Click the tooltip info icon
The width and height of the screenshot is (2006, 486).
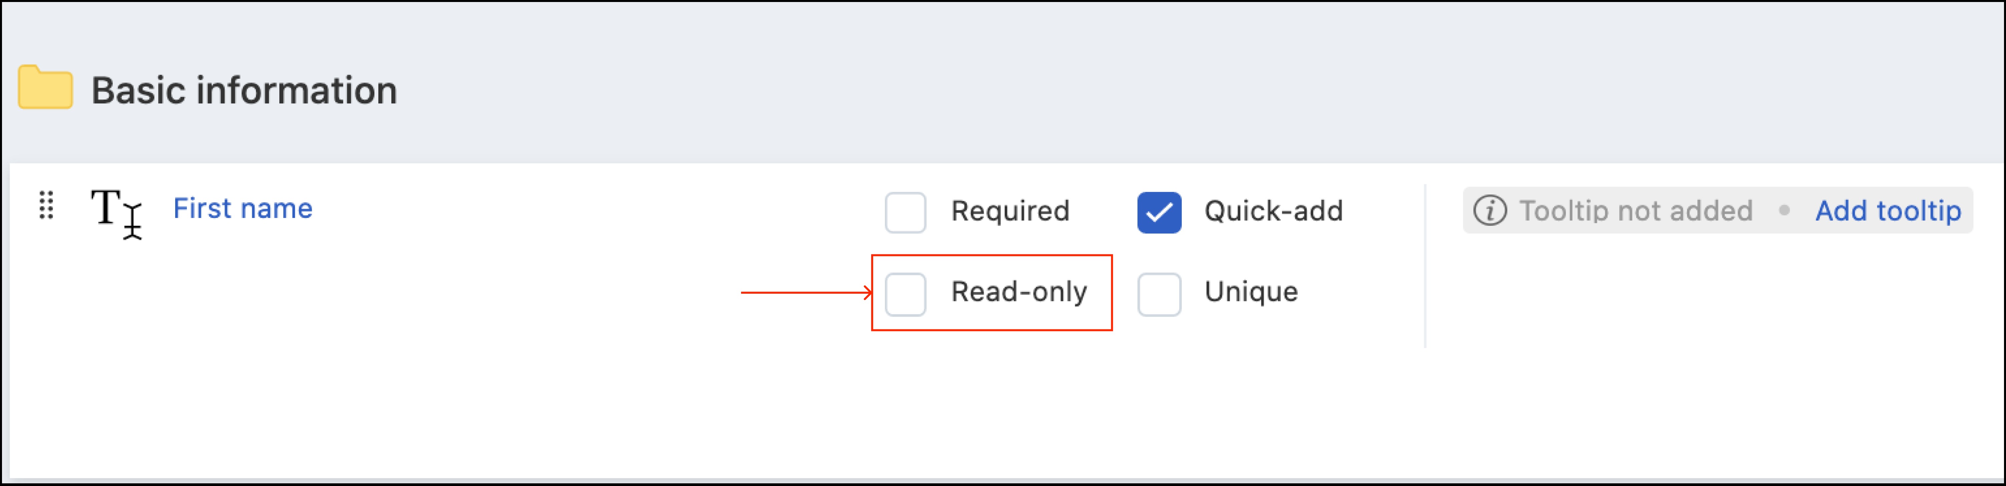coord(1490,211)
